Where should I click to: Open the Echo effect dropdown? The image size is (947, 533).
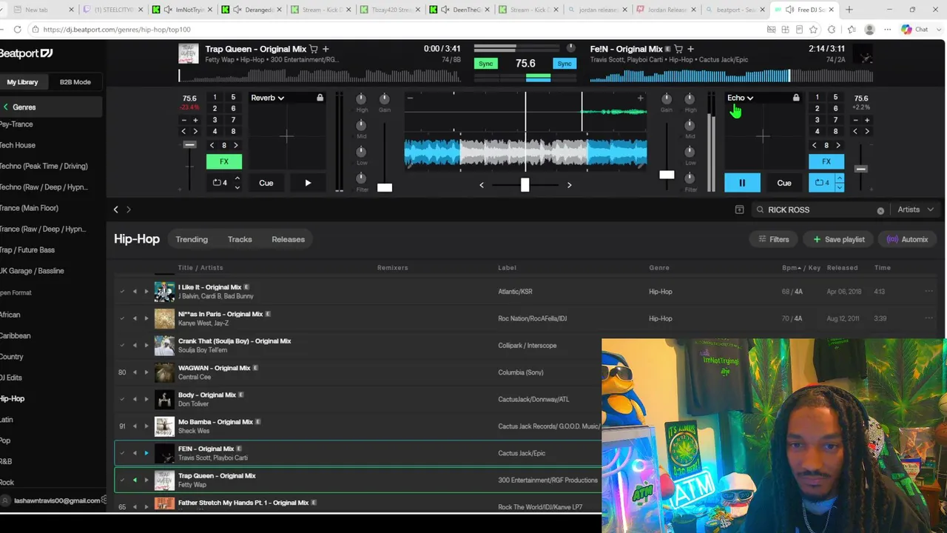(x=740, y=98)
